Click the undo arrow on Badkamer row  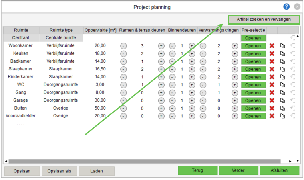(x=293, y=61)
